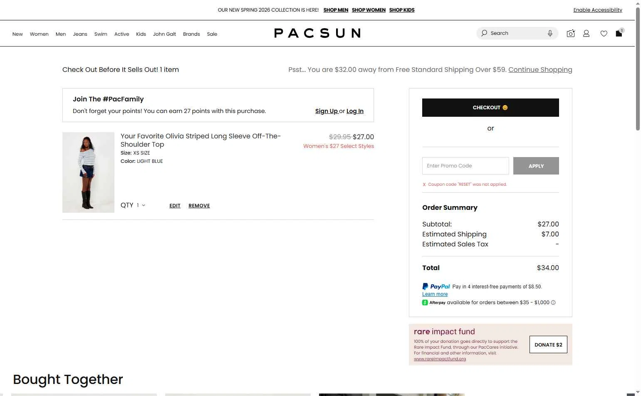Viewport: 641px width, 396px height.
Task: Click the PayPal logo
Action: pos(436,286)
